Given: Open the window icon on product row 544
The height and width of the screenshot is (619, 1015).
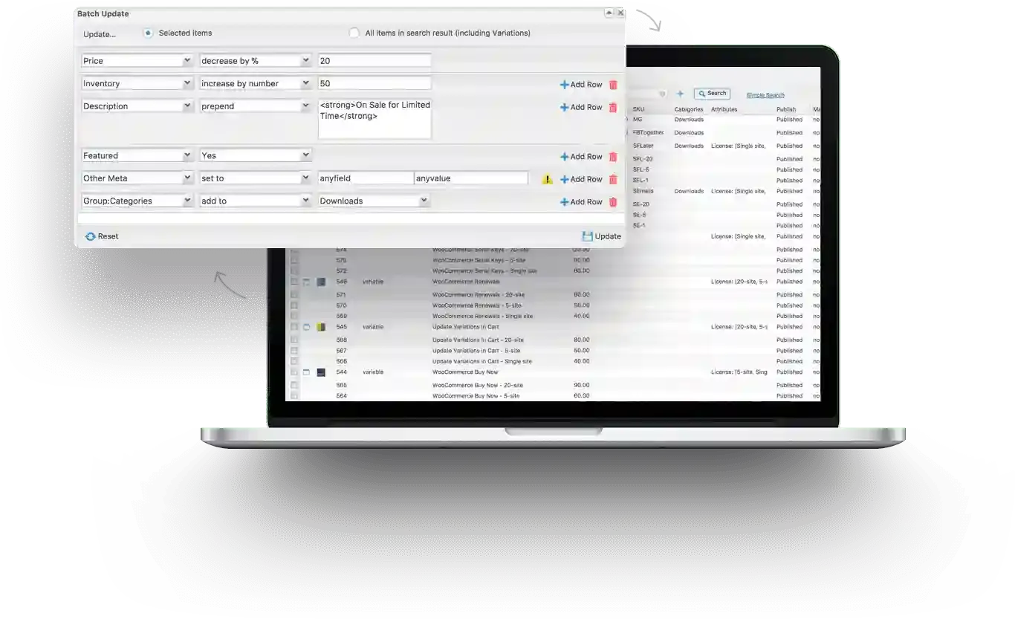Looking at the screenshot, I should click(306, 372).
